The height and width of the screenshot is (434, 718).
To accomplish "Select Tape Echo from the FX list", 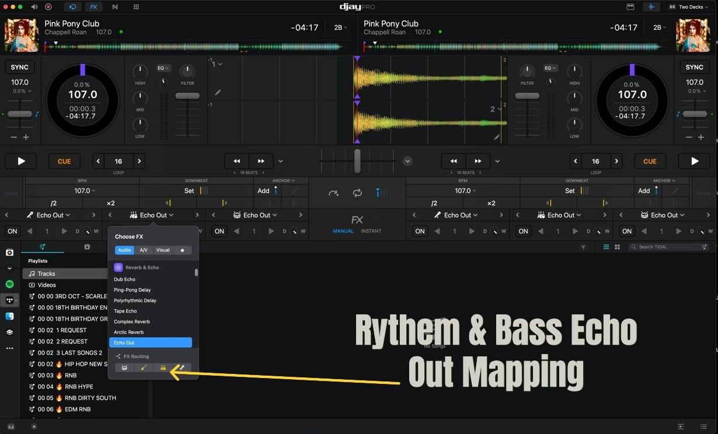I will click(x=126, y=311).
